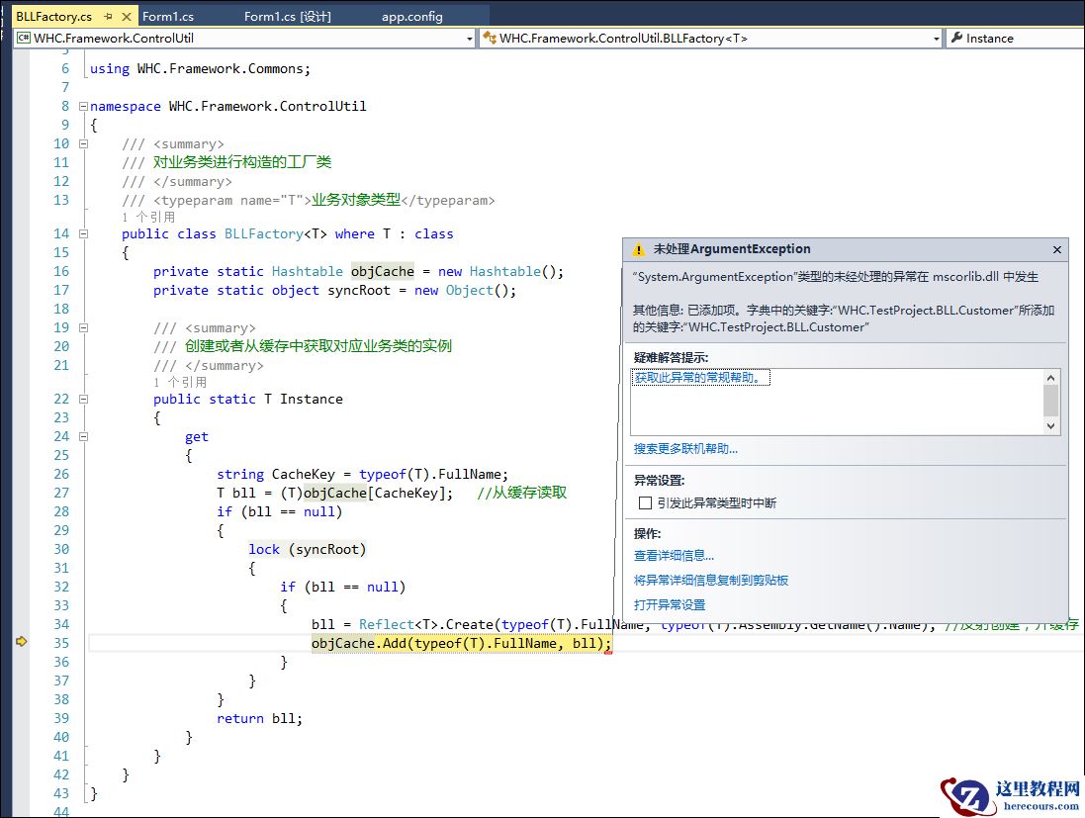1085x818 pixels.
Task: Click the troubleshooting tips list scrollbar thumb
Action: tap(1051, 400)
